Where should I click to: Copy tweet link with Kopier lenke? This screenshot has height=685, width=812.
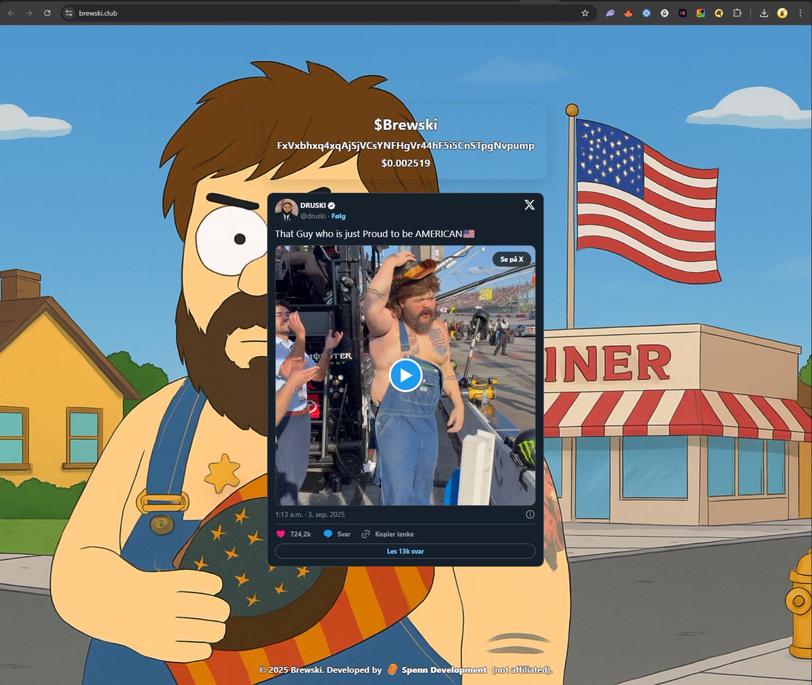pos(394,534)
